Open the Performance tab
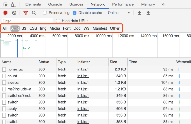 123,4
